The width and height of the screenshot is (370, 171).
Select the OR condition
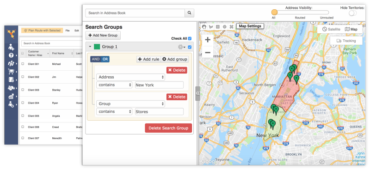105,59
